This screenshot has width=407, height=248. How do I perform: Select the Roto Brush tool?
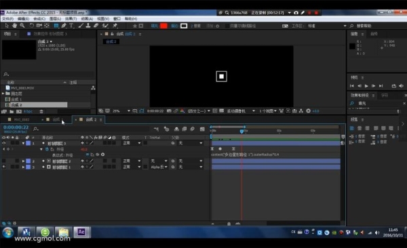[x=105, y=26]
